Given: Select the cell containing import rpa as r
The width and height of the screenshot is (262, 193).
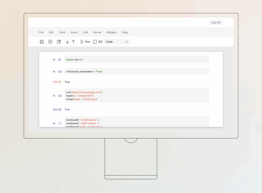Looking at the screenshot, I should coord(136,59).
